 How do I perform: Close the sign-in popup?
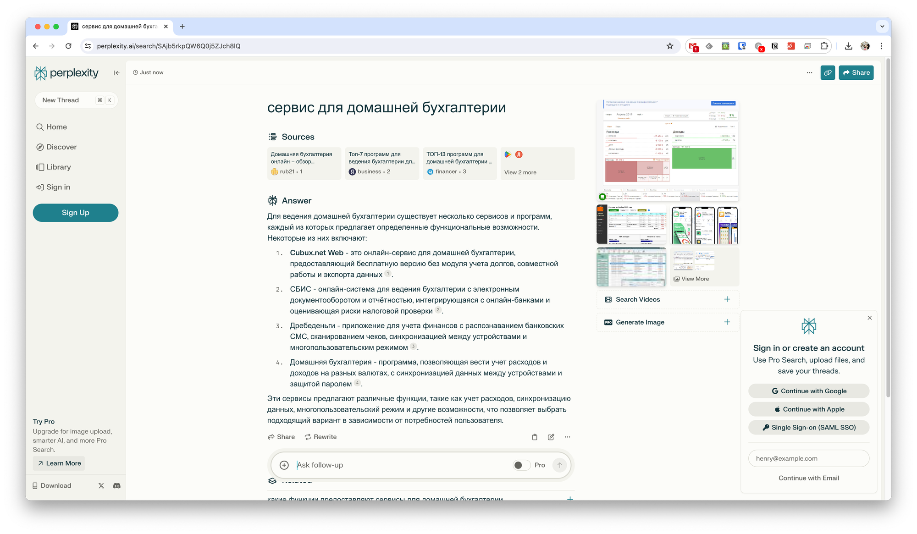[x=870, y=318]
